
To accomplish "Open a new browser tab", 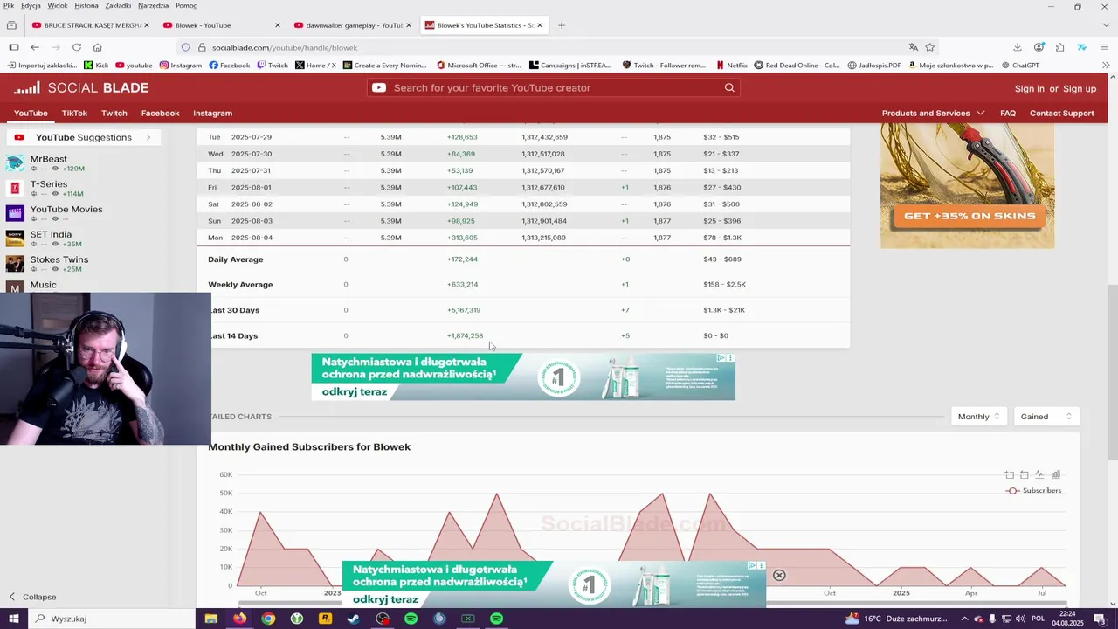I will tap(562, 25).
